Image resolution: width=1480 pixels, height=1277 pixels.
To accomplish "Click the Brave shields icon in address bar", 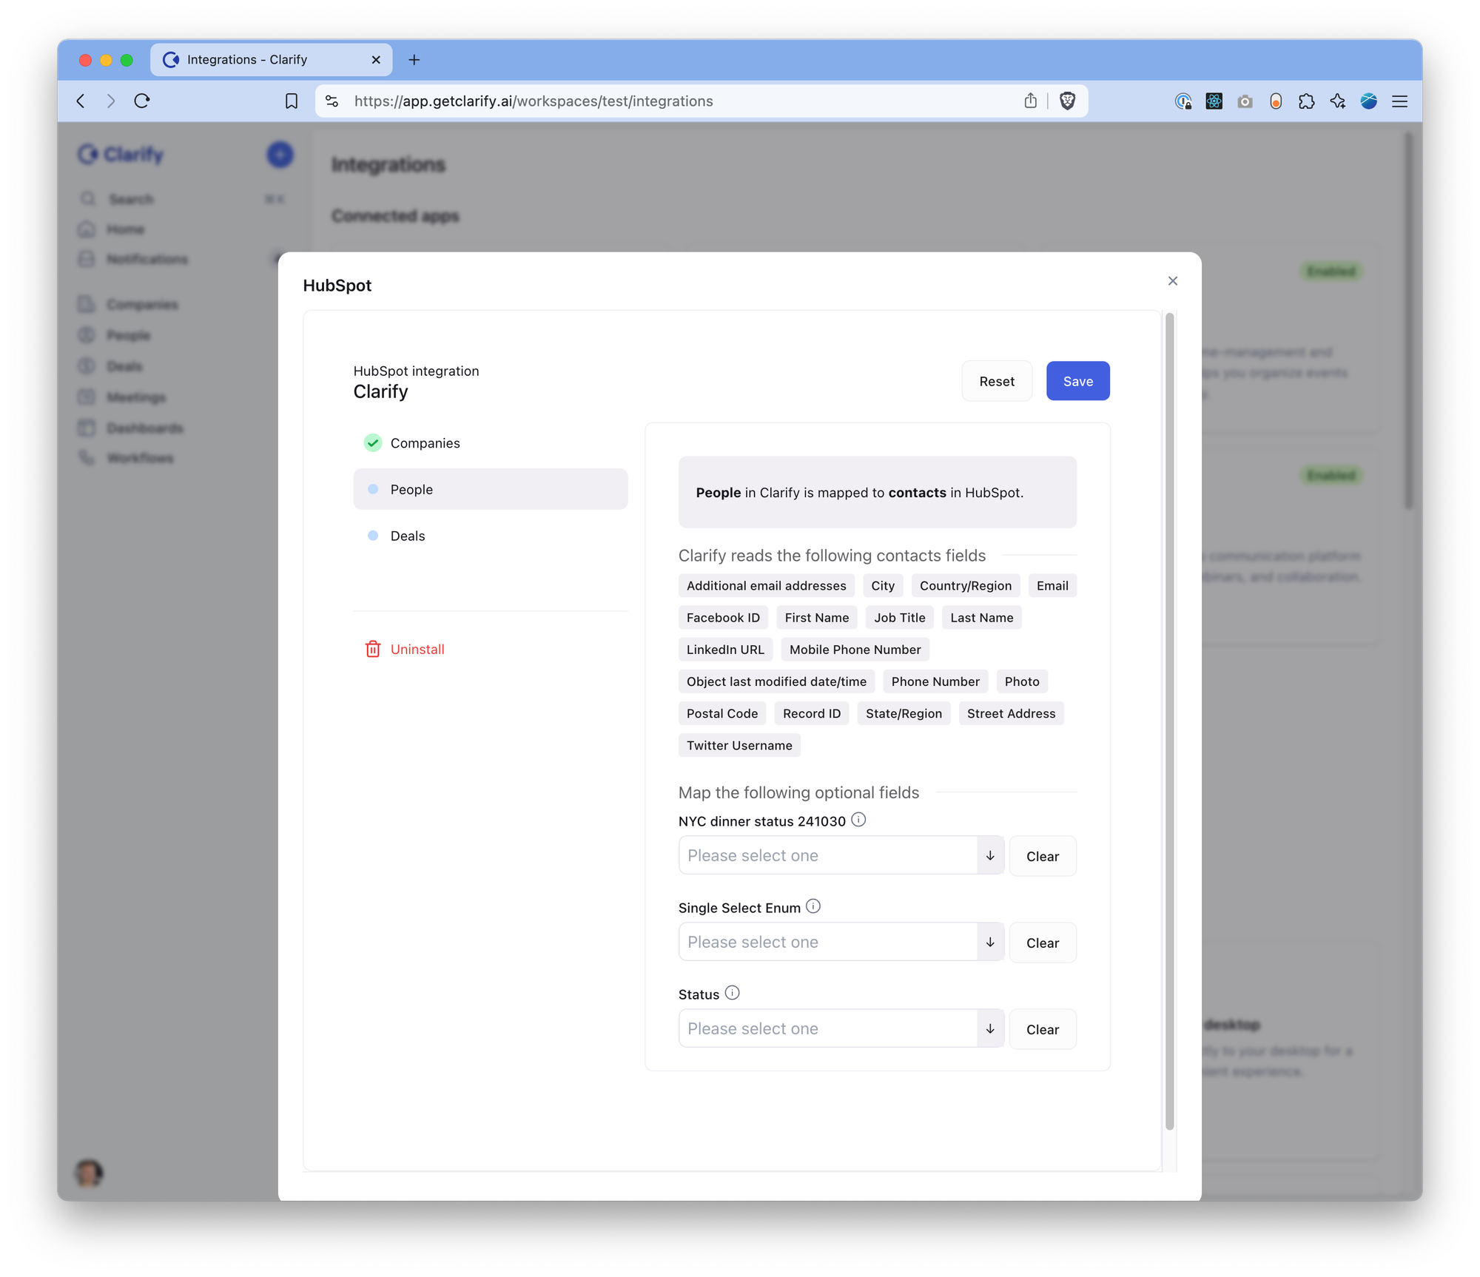I will coord(1067,101).
